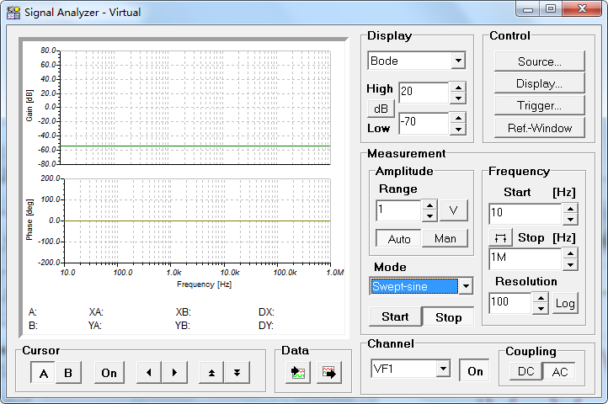Select cursor B
This screenshot has height=404, width=608.
pyautogui.click(x=68, y=373)
